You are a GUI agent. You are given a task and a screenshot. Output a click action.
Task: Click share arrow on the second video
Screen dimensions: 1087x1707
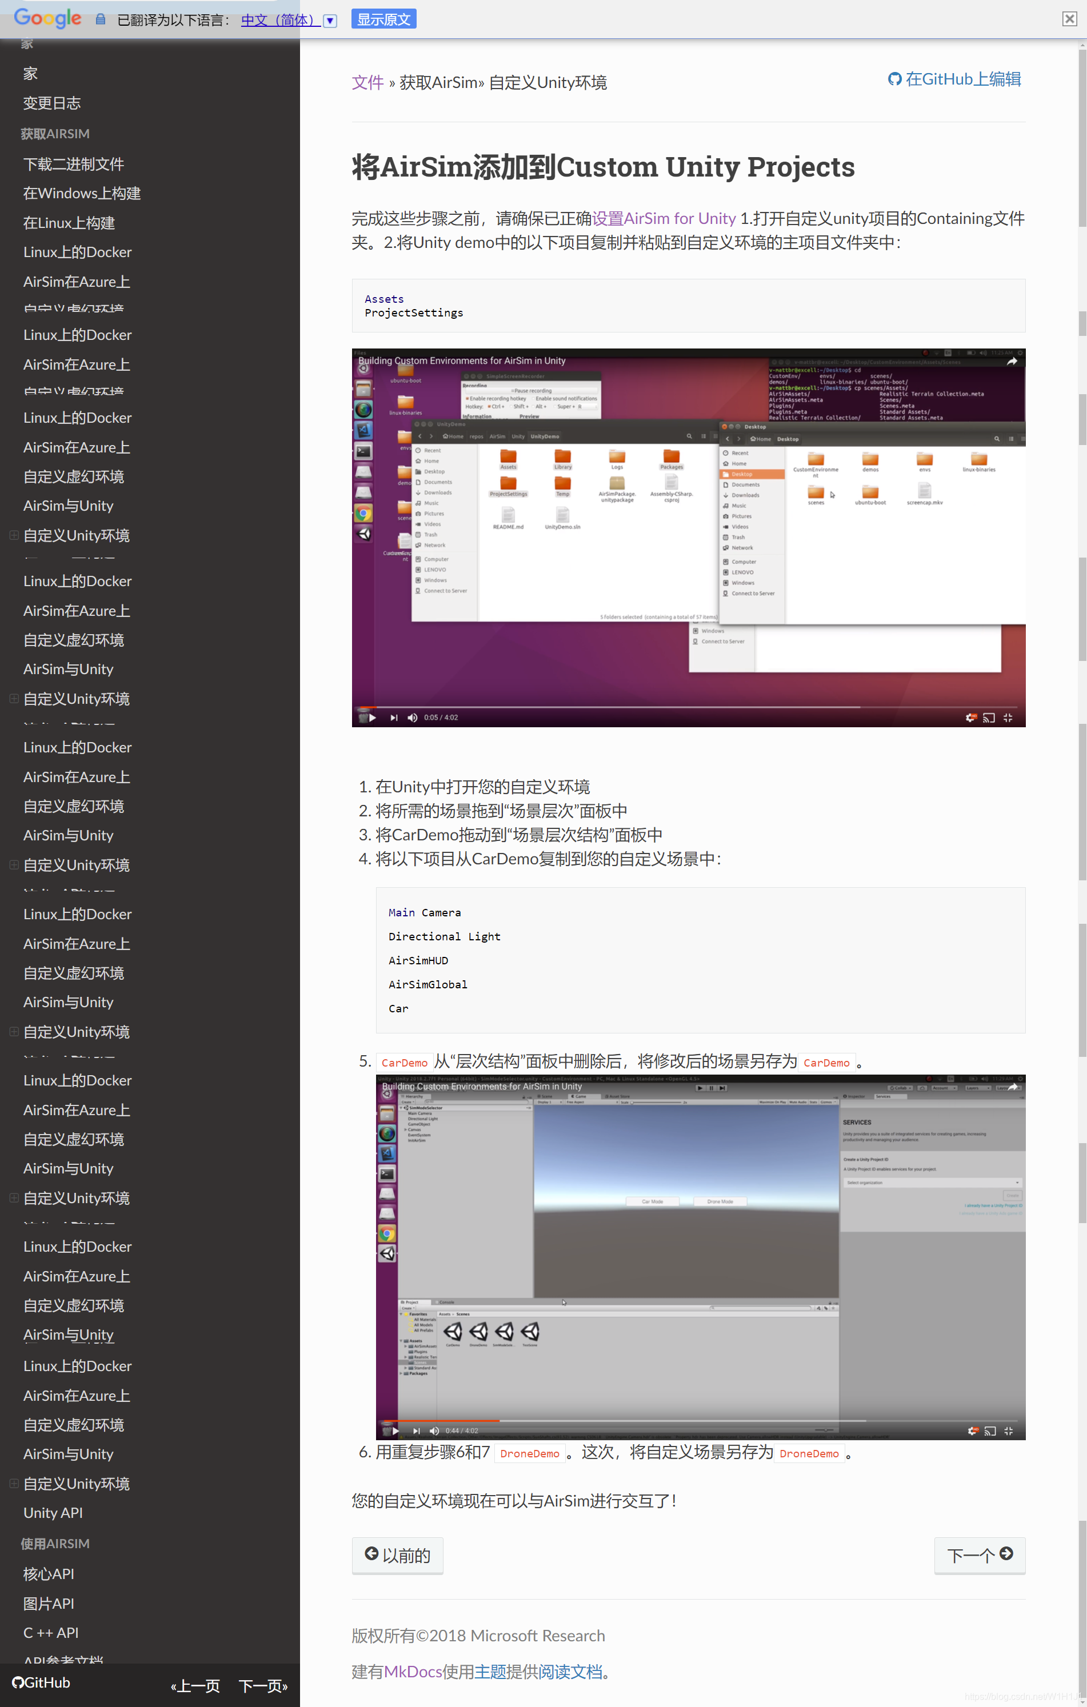1013,1087
